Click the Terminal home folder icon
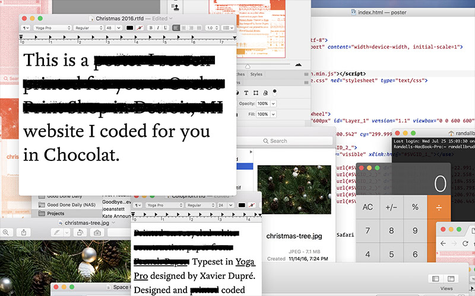 coord(451,133)
